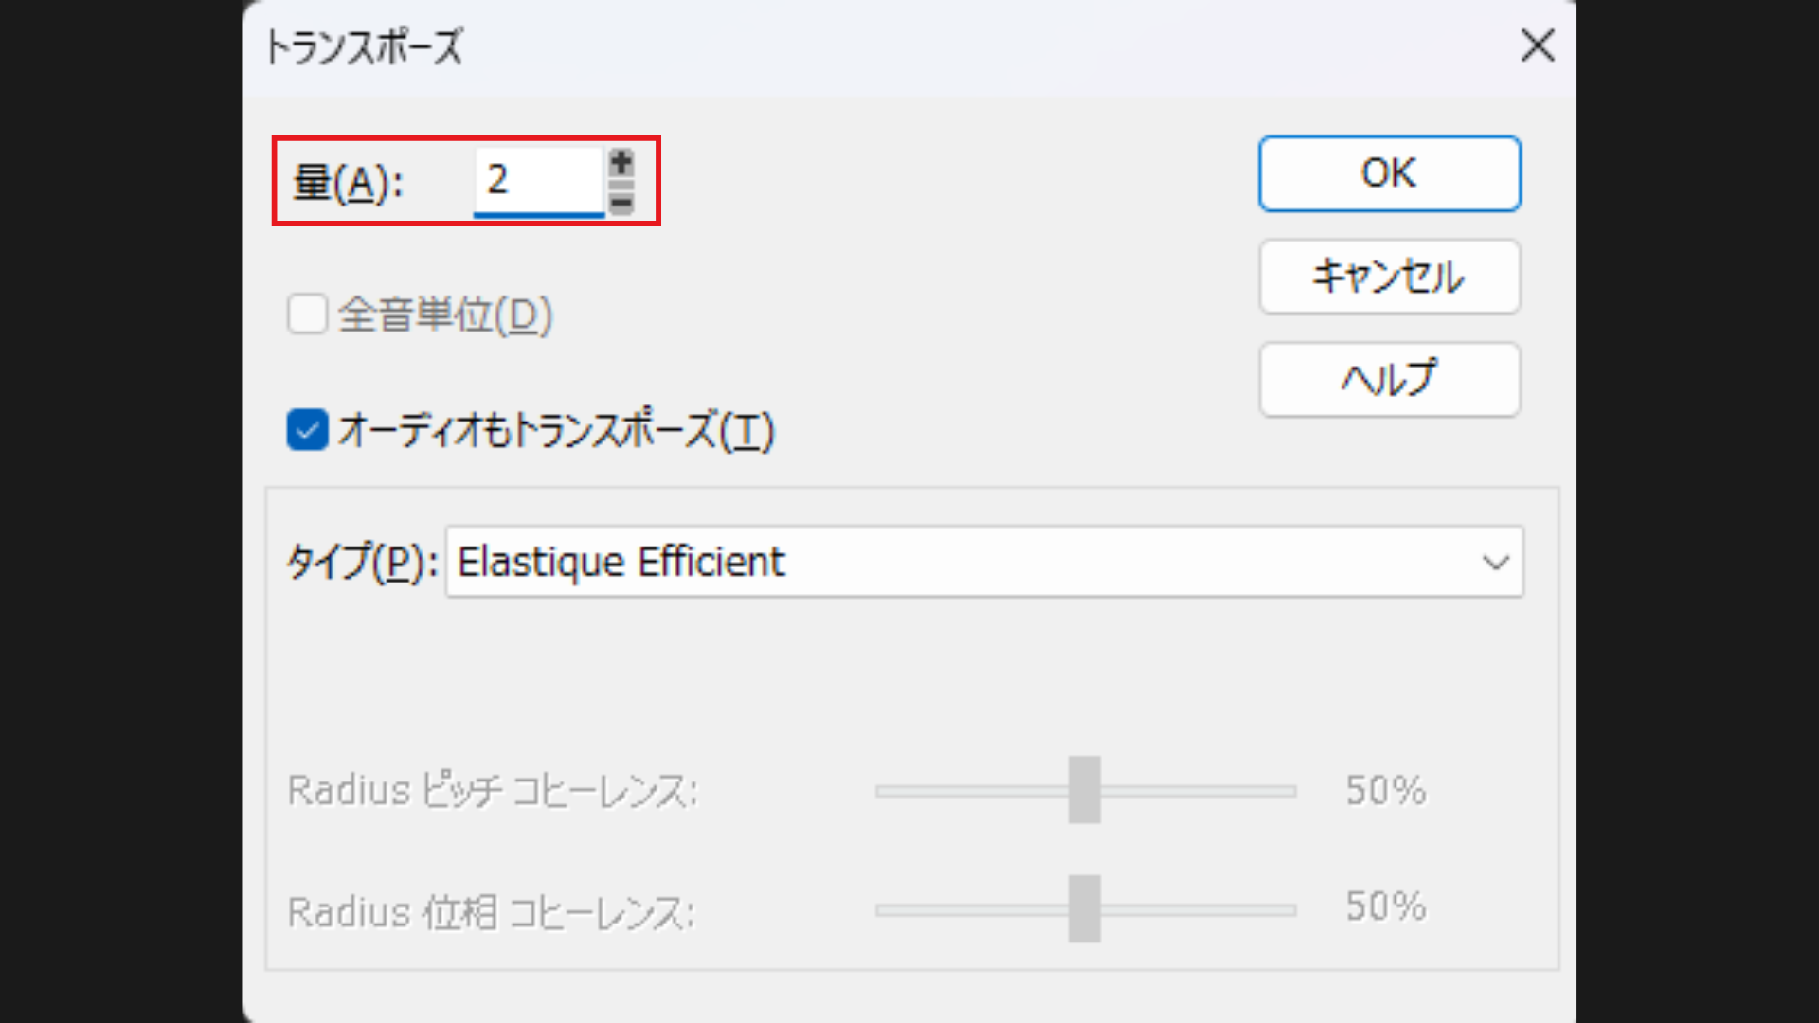Click the increment arrow on 量(A) field

[x=620, y=163]
